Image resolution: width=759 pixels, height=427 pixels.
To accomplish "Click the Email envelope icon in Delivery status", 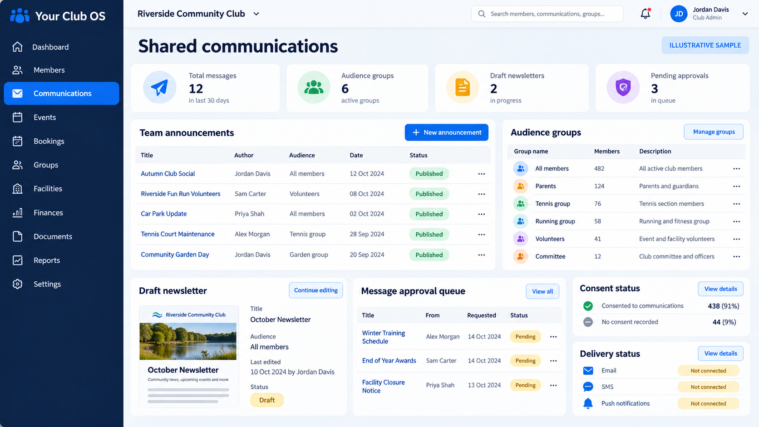I will [588, 371].
